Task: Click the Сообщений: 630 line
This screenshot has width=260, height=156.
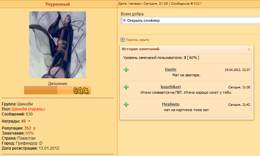Action: point(17,114)
